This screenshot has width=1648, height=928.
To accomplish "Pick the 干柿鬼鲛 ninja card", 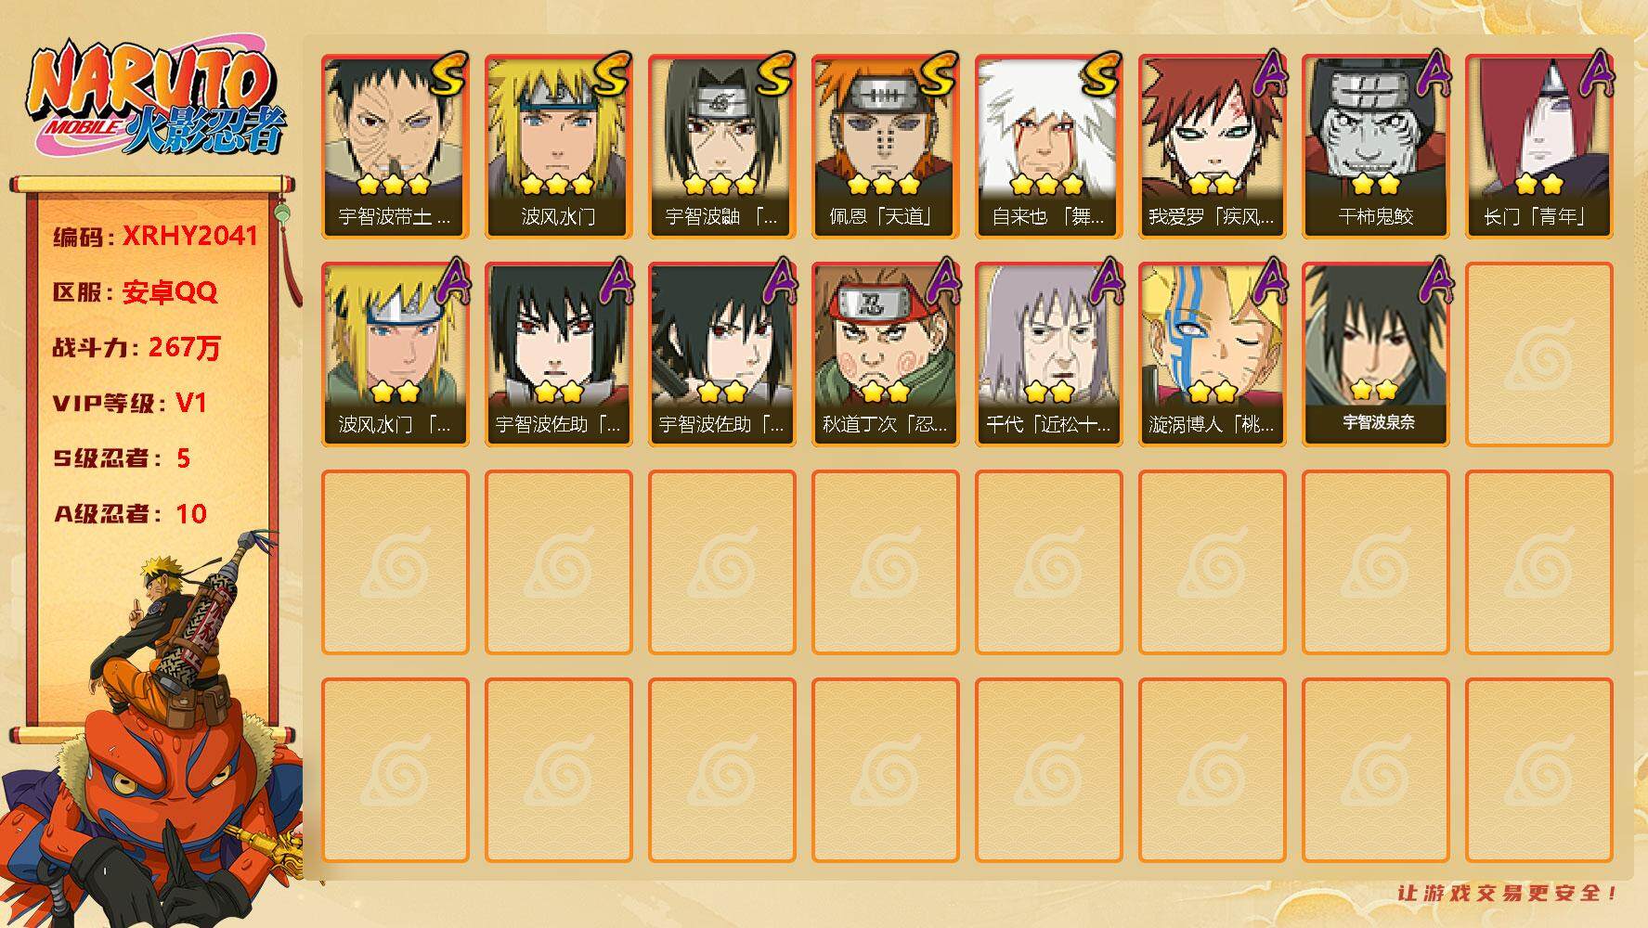I will coord(1375,147).
